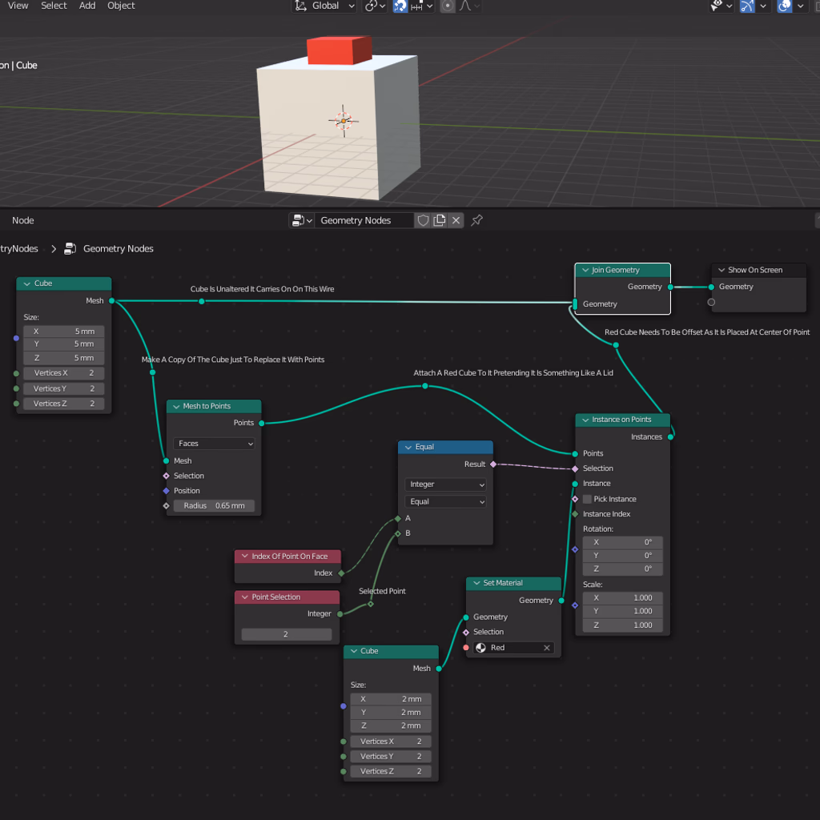Click the proportional editing icon

click(448, 6)
